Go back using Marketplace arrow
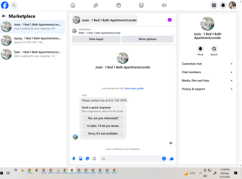 point(4,16)
